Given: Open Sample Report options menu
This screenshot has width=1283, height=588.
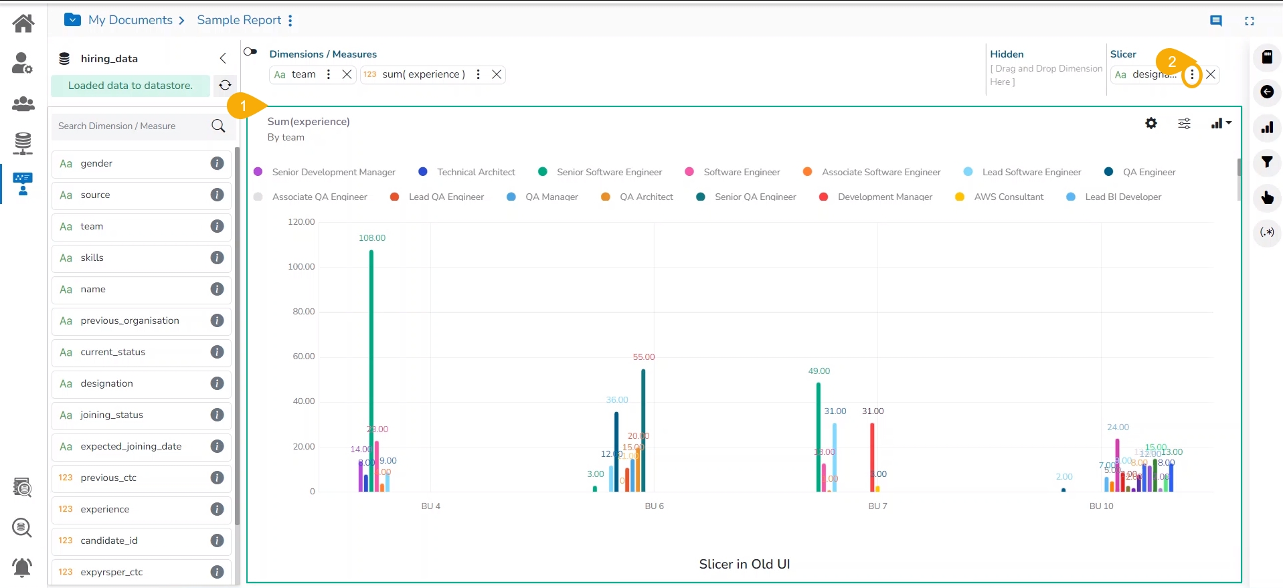Looking at the screenshot, I should coord(290,21).
